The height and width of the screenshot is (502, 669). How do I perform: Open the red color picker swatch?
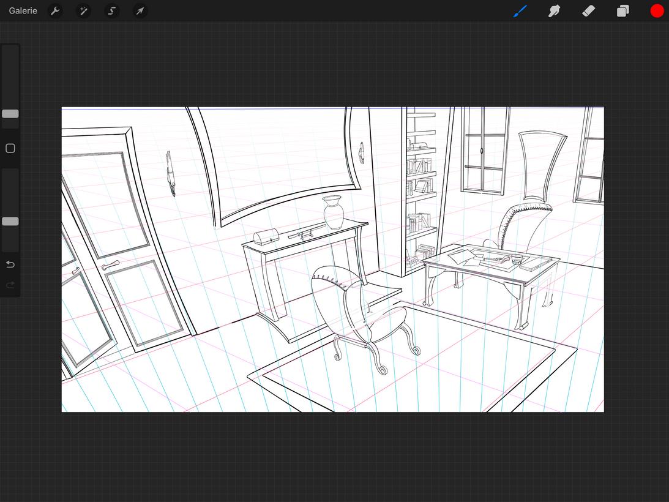(x=657, y=10)
